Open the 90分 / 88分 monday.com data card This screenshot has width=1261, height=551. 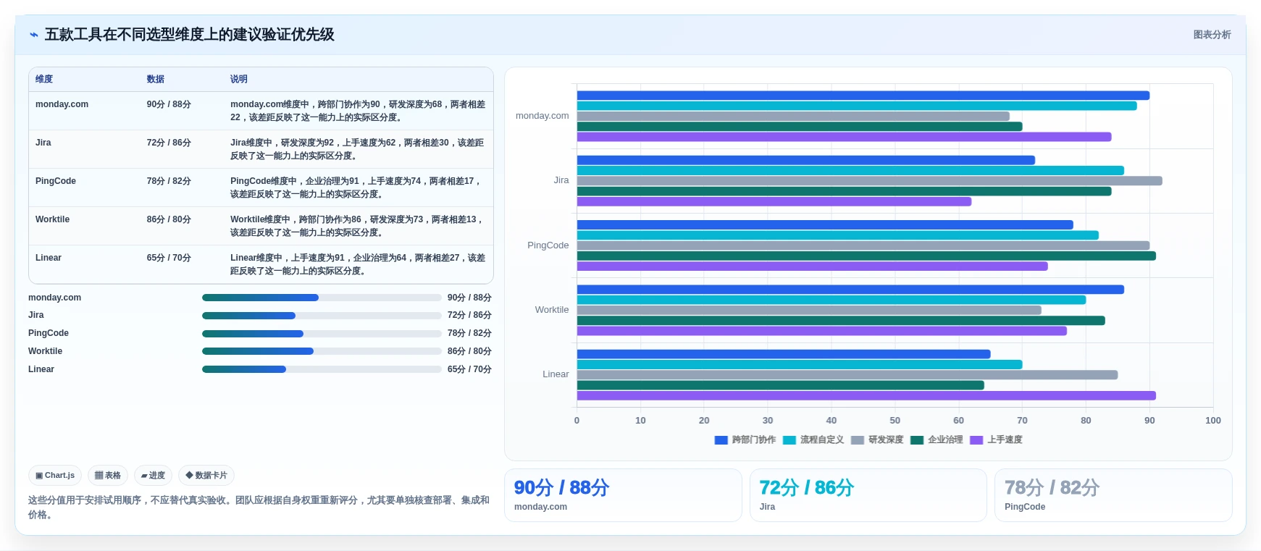tap(623, 495)
